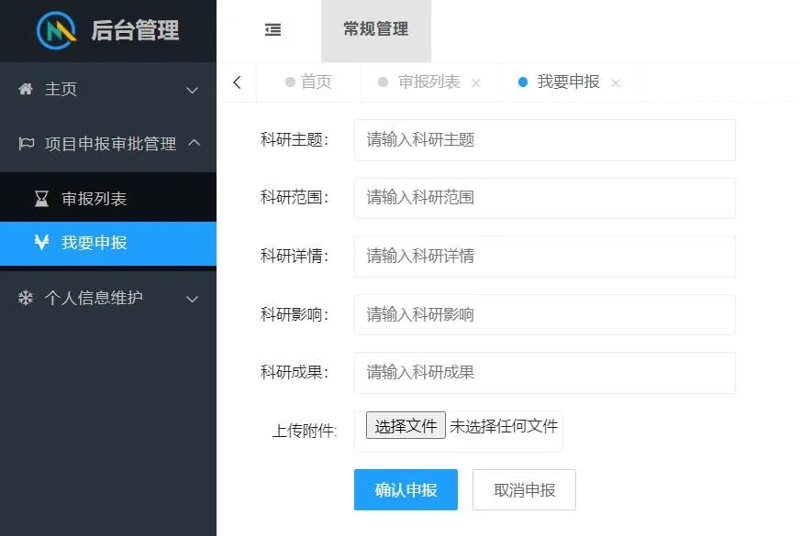Click the hourglass icon beside 审报列表
This screenshot has width=801, height=536.
[x=41, y=199]
